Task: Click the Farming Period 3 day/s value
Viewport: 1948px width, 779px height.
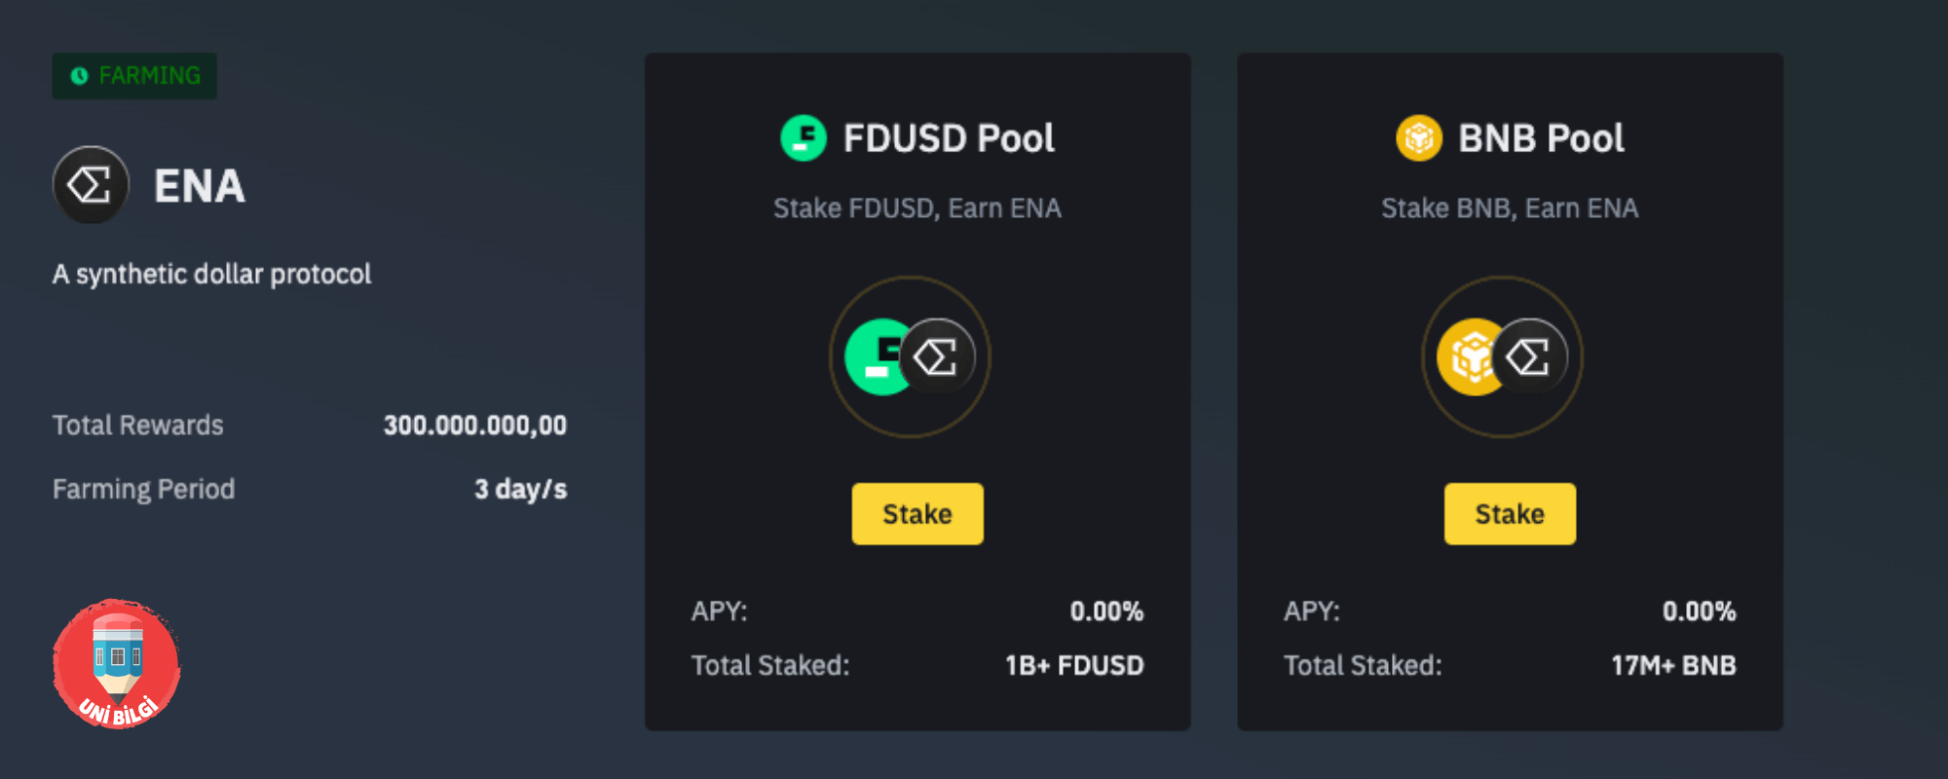Action: 520,489
